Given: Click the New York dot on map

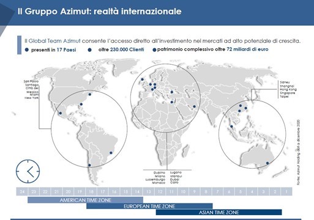Looking at the screenshot, I should (x=89, y=94).
